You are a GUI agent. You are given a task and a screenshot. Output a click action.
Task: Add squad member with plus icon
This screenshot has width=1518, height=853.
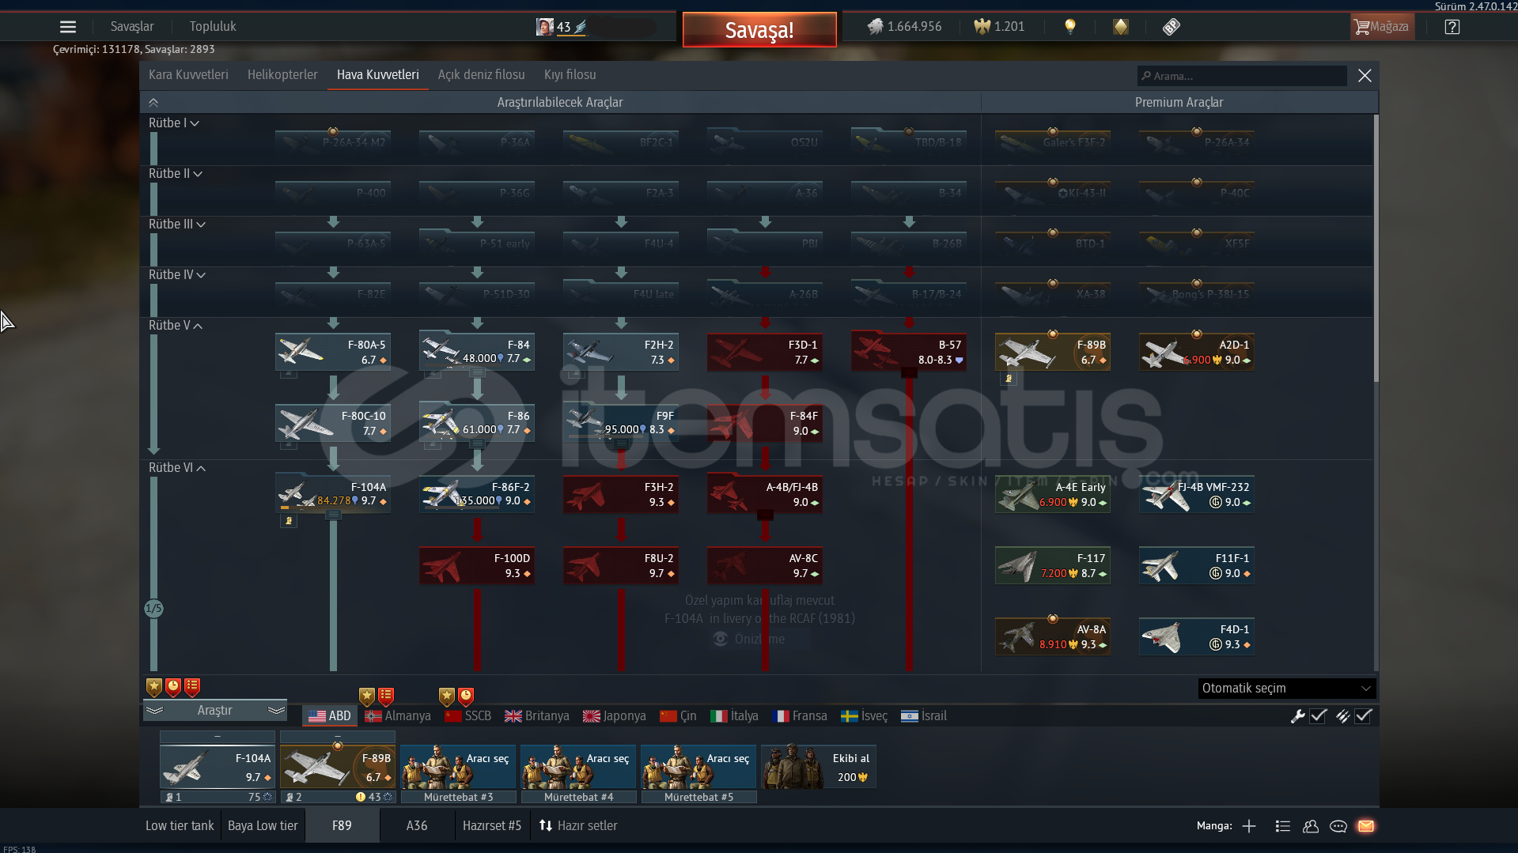1249,826
